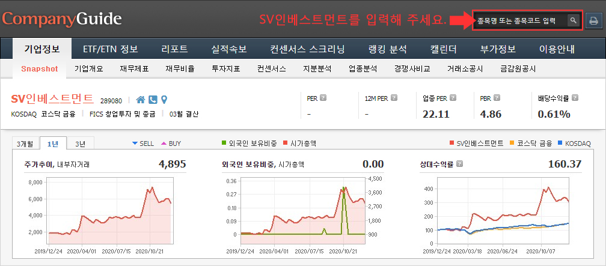This screenshot has width=606, height=266.
Task: Click the 외국인 보유비중 chart area
Action: (302, 211)
